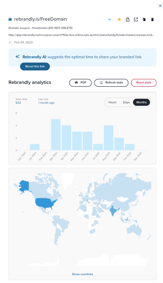Close the link details panel
This screenshot has width=163, height=283.
[160, 6]
